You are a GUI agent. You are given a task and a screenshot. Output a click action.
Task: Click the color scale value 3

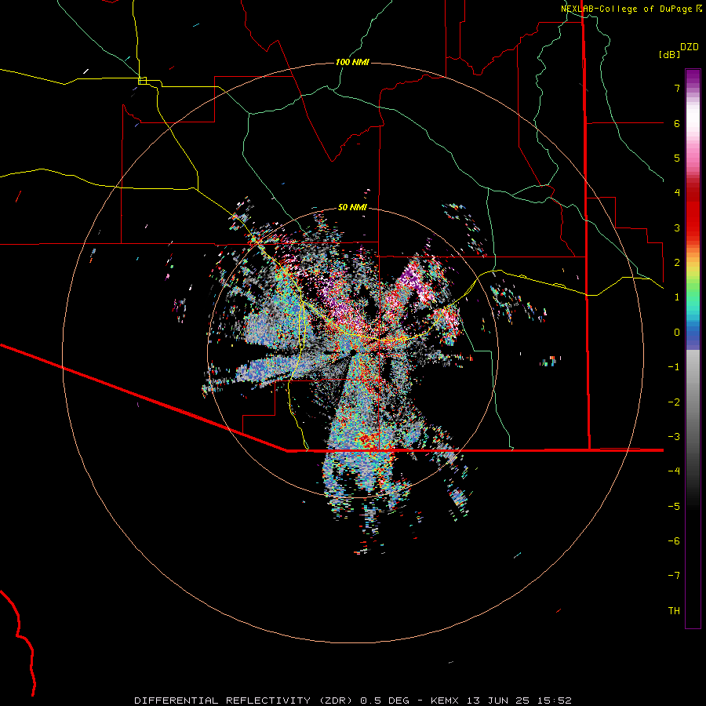(x=677, y=227)
